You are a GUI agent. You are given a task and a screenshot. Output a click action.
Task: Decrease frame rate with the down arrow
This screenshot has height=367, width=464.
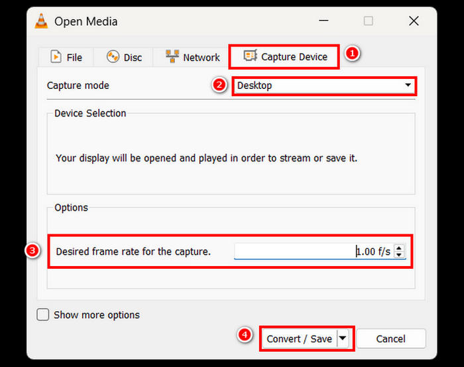399,255
